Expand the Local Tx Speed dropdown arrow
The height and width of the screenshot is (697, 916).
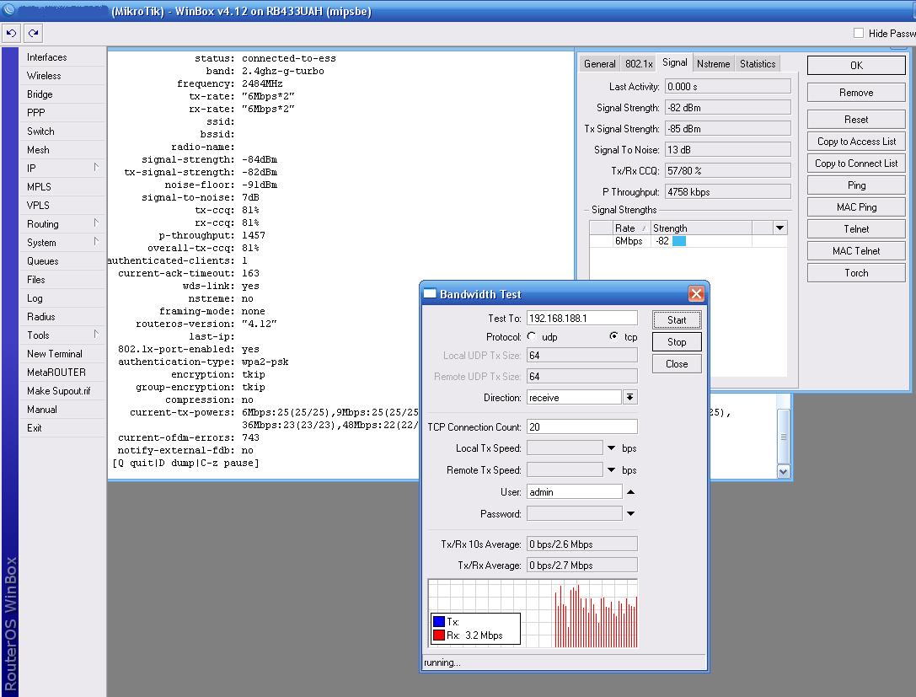pyautogui.click(x=611, y=448)
